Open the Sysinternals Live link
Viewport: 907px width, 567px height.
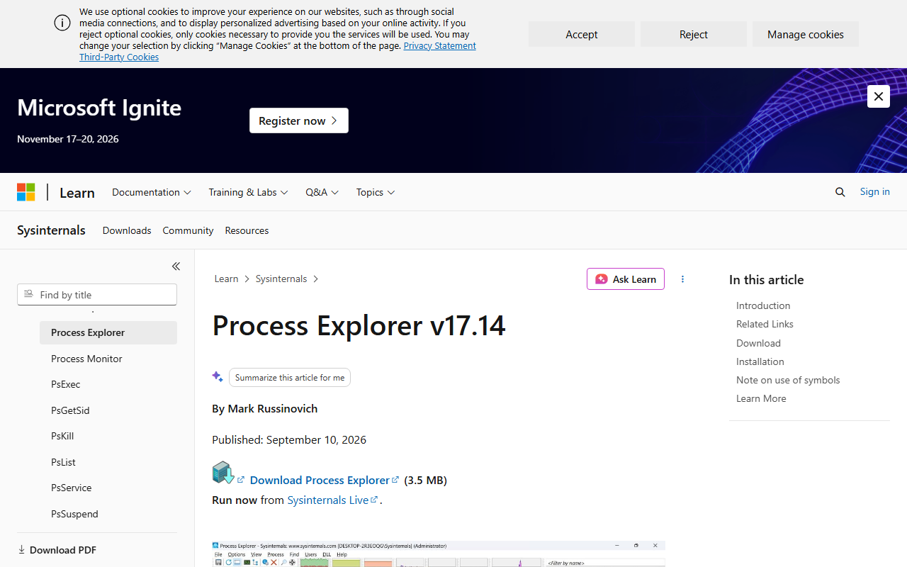[333, 500]
